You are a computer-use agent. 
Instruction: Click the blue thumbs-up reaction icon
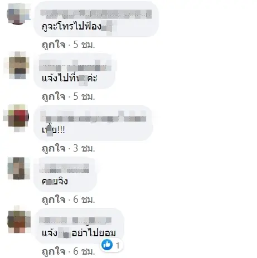pyautogui.click(x=107, y=245)
